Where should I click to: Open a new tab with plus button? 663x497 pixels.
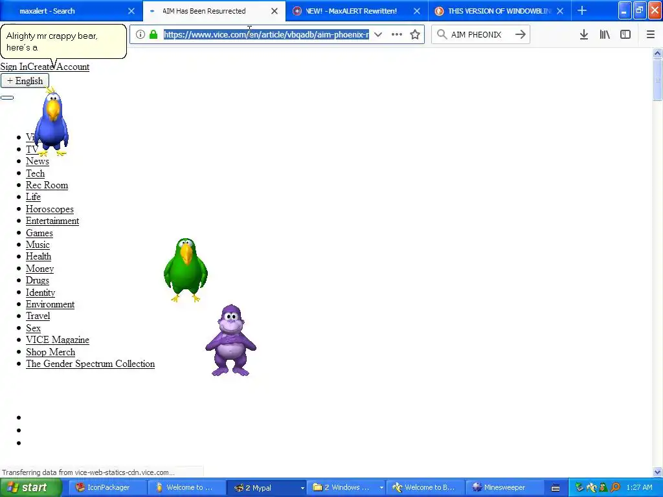(582, 10)
